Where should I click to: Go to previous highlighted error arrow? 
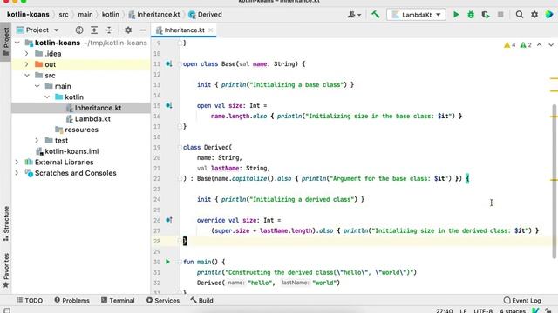tap(540, 45)
